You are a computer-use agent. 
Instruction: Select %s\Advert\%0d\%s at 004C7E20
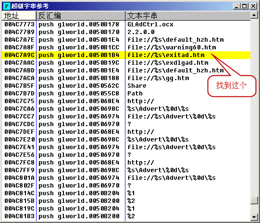pyautogui.click(x=158, y=140)
